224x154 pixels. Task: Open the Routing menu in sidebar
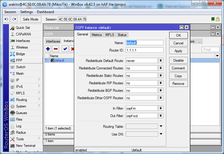coord(26,100)
